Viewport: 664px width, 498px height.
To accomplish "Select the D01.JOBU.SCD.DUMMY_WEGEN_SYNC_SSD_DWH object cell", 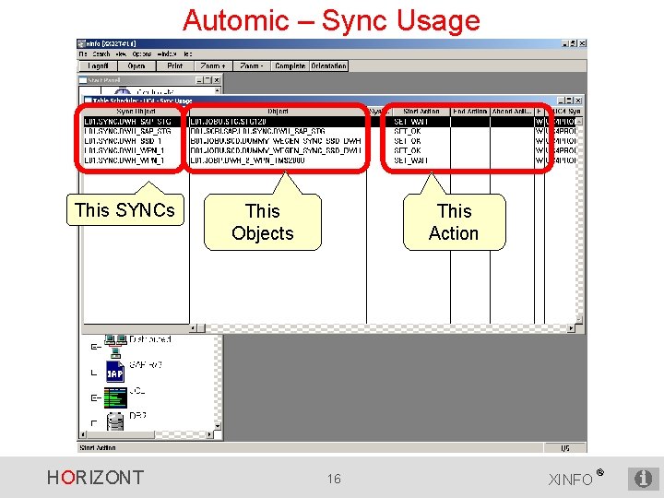I will pyautogui.click(x=276, y=150).
